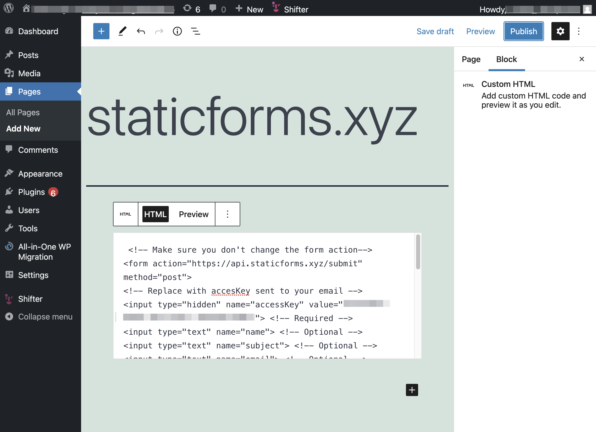This screenshot has width=596, height=432.
Task: Open Shifter in admin bar
Action: pyautogui.click(x=290, y=9)
